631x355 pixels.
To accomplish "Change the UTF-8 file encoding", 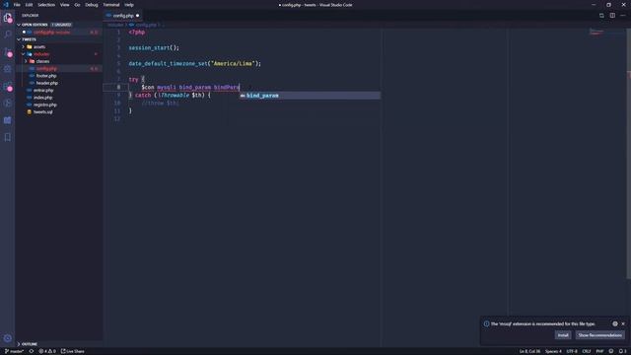I will point(572,351).
